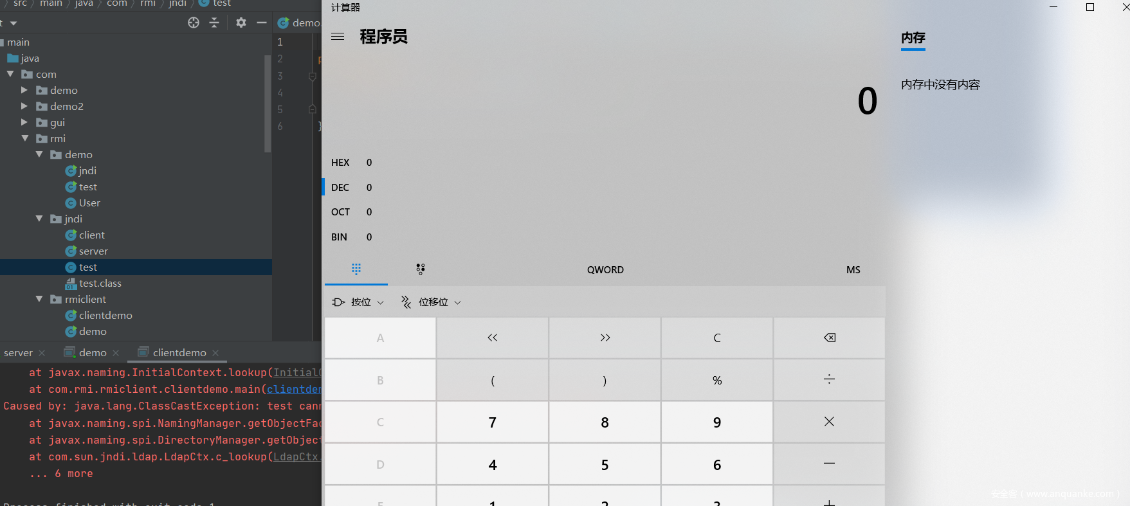
Task: Open the LdapCtx stack trace link
Action: [296, 457]
